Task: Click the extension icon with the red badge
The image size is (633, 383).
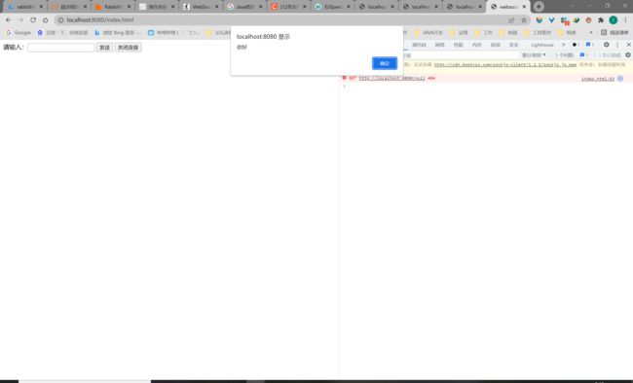Action: (565, 20)
